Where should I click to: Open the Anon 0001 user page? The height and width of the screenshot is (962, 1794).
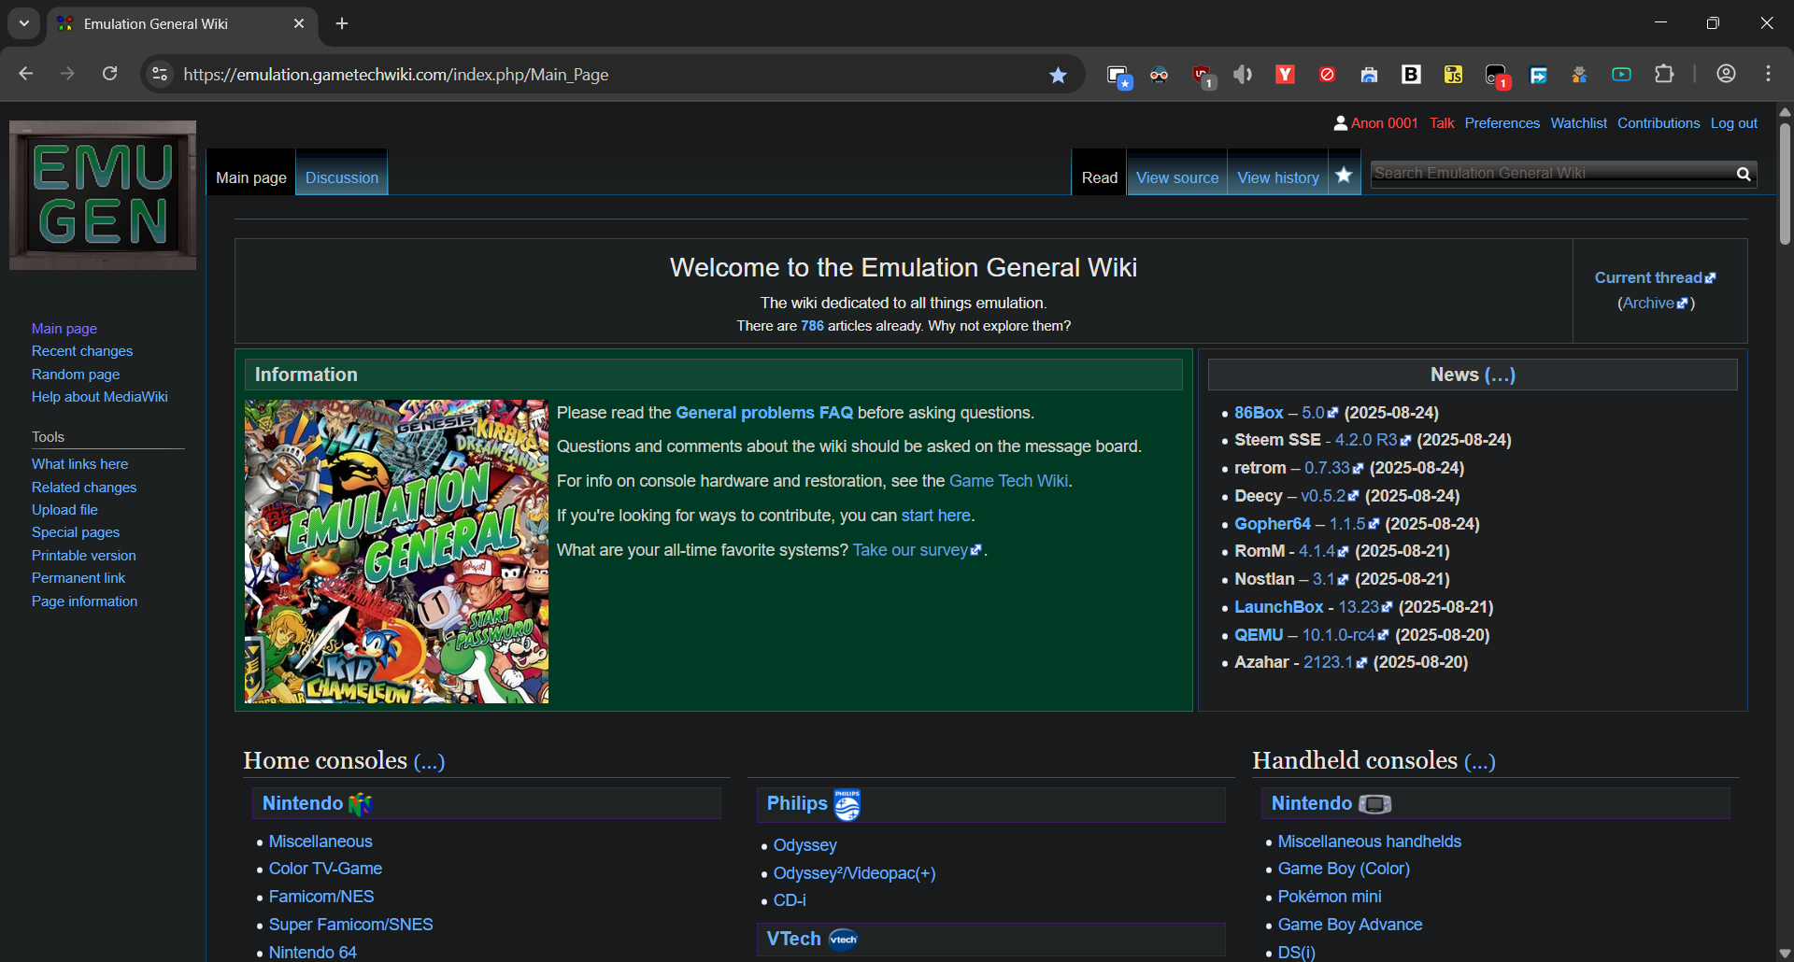pos(1384,123)
